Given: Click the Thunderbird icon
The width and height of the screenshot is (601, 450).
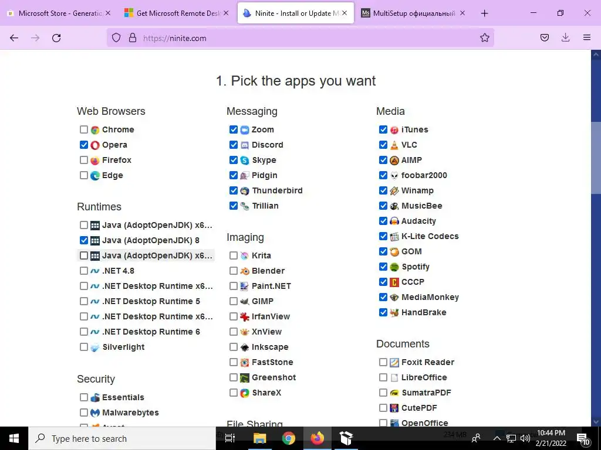Looking at the screenshot, I should pos(245,190).
